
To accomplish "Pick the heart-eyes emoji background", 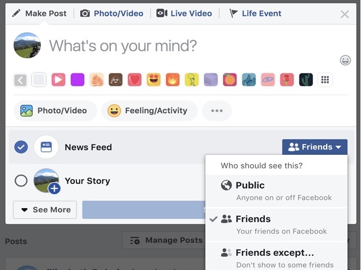I will [x=154, y=80].
